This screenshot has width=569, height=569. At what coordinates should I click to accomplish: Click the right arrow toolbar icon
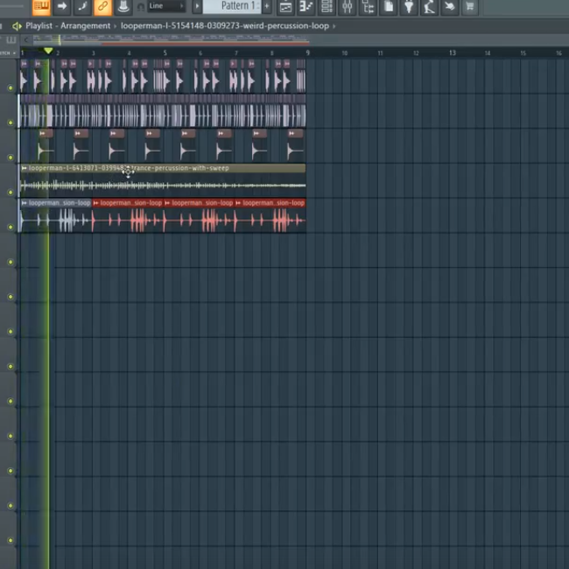click(62, 7)
